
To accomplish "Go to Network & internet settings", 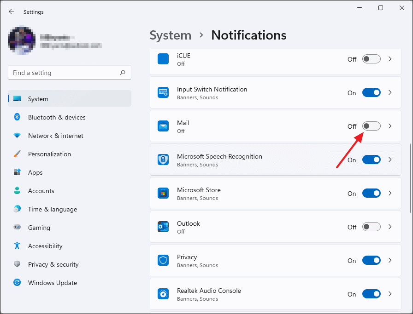I will click(70, 136).
